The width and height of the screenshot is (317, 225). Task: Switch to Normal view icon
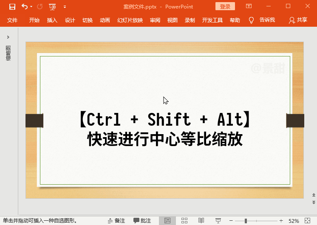[167, 221]
